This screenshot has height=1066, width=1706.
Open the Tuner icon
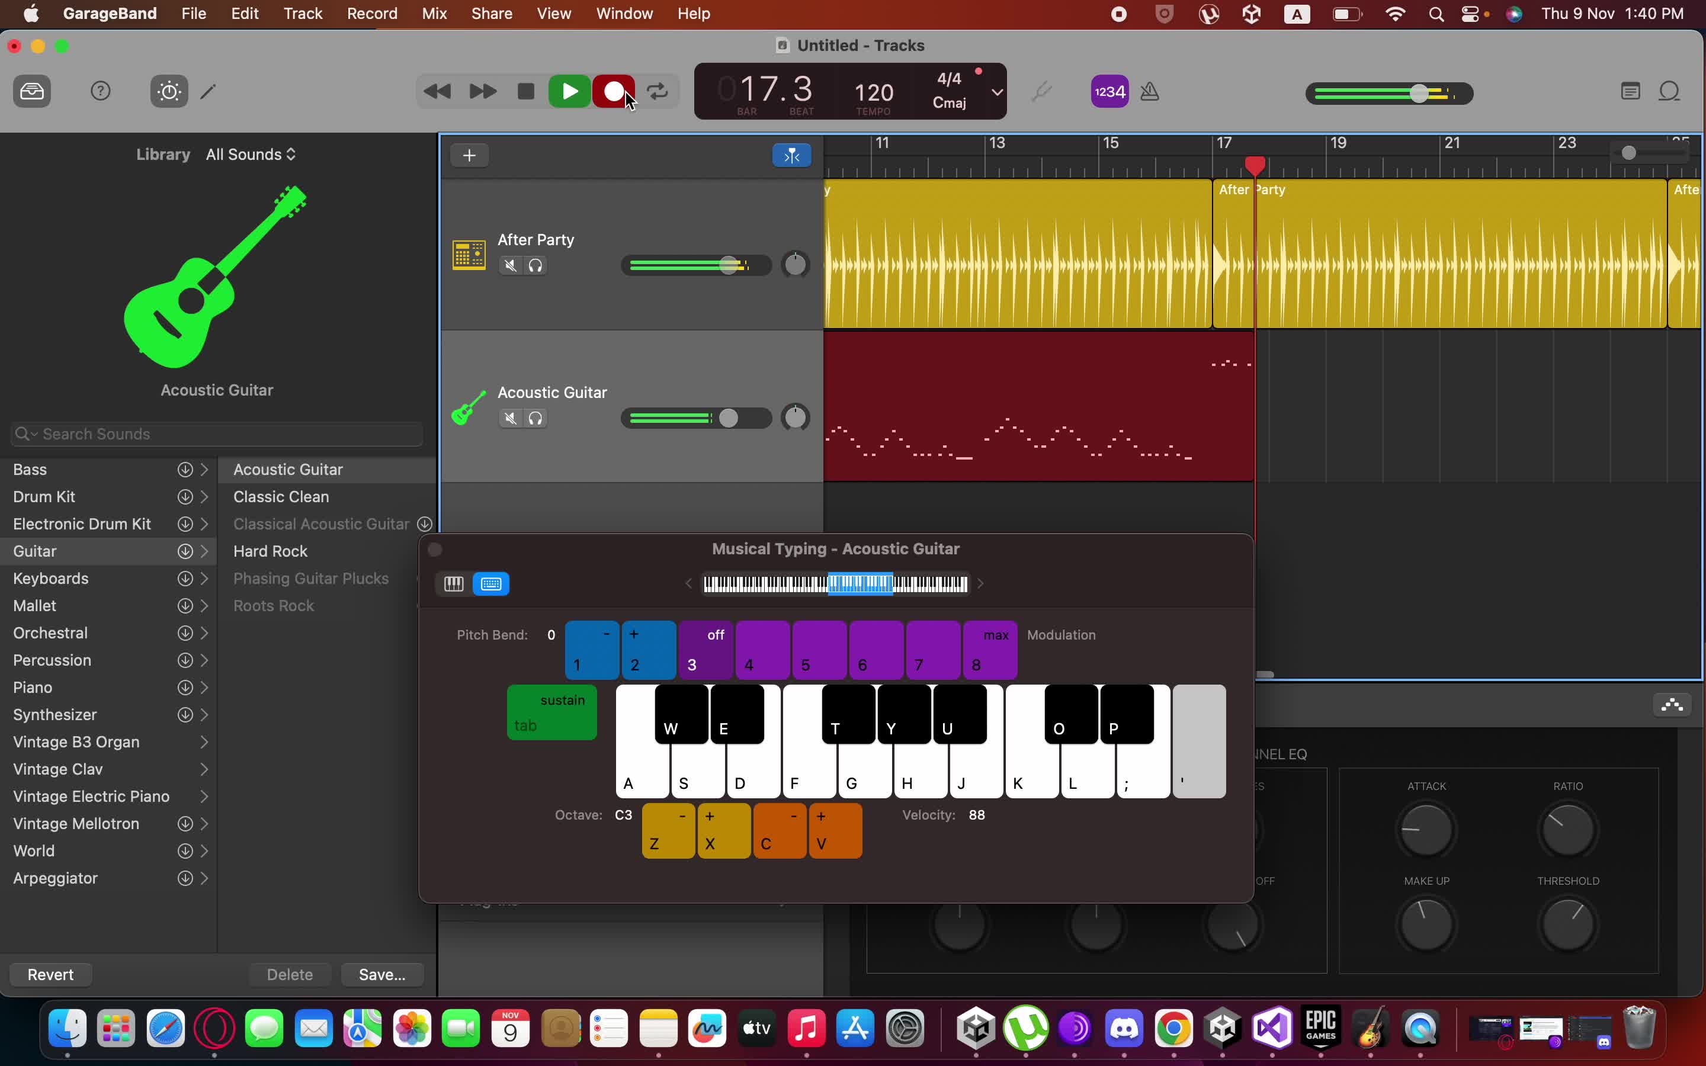pos(1041,92)
